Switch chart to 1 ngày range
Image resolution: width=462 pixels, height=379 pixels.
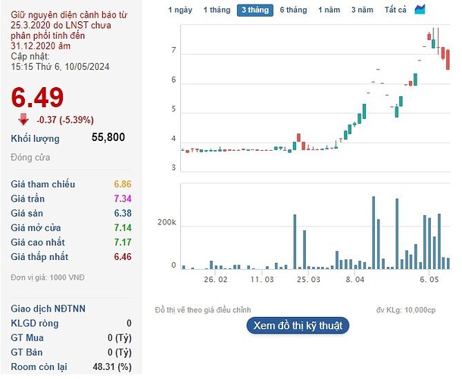point(180,10)
